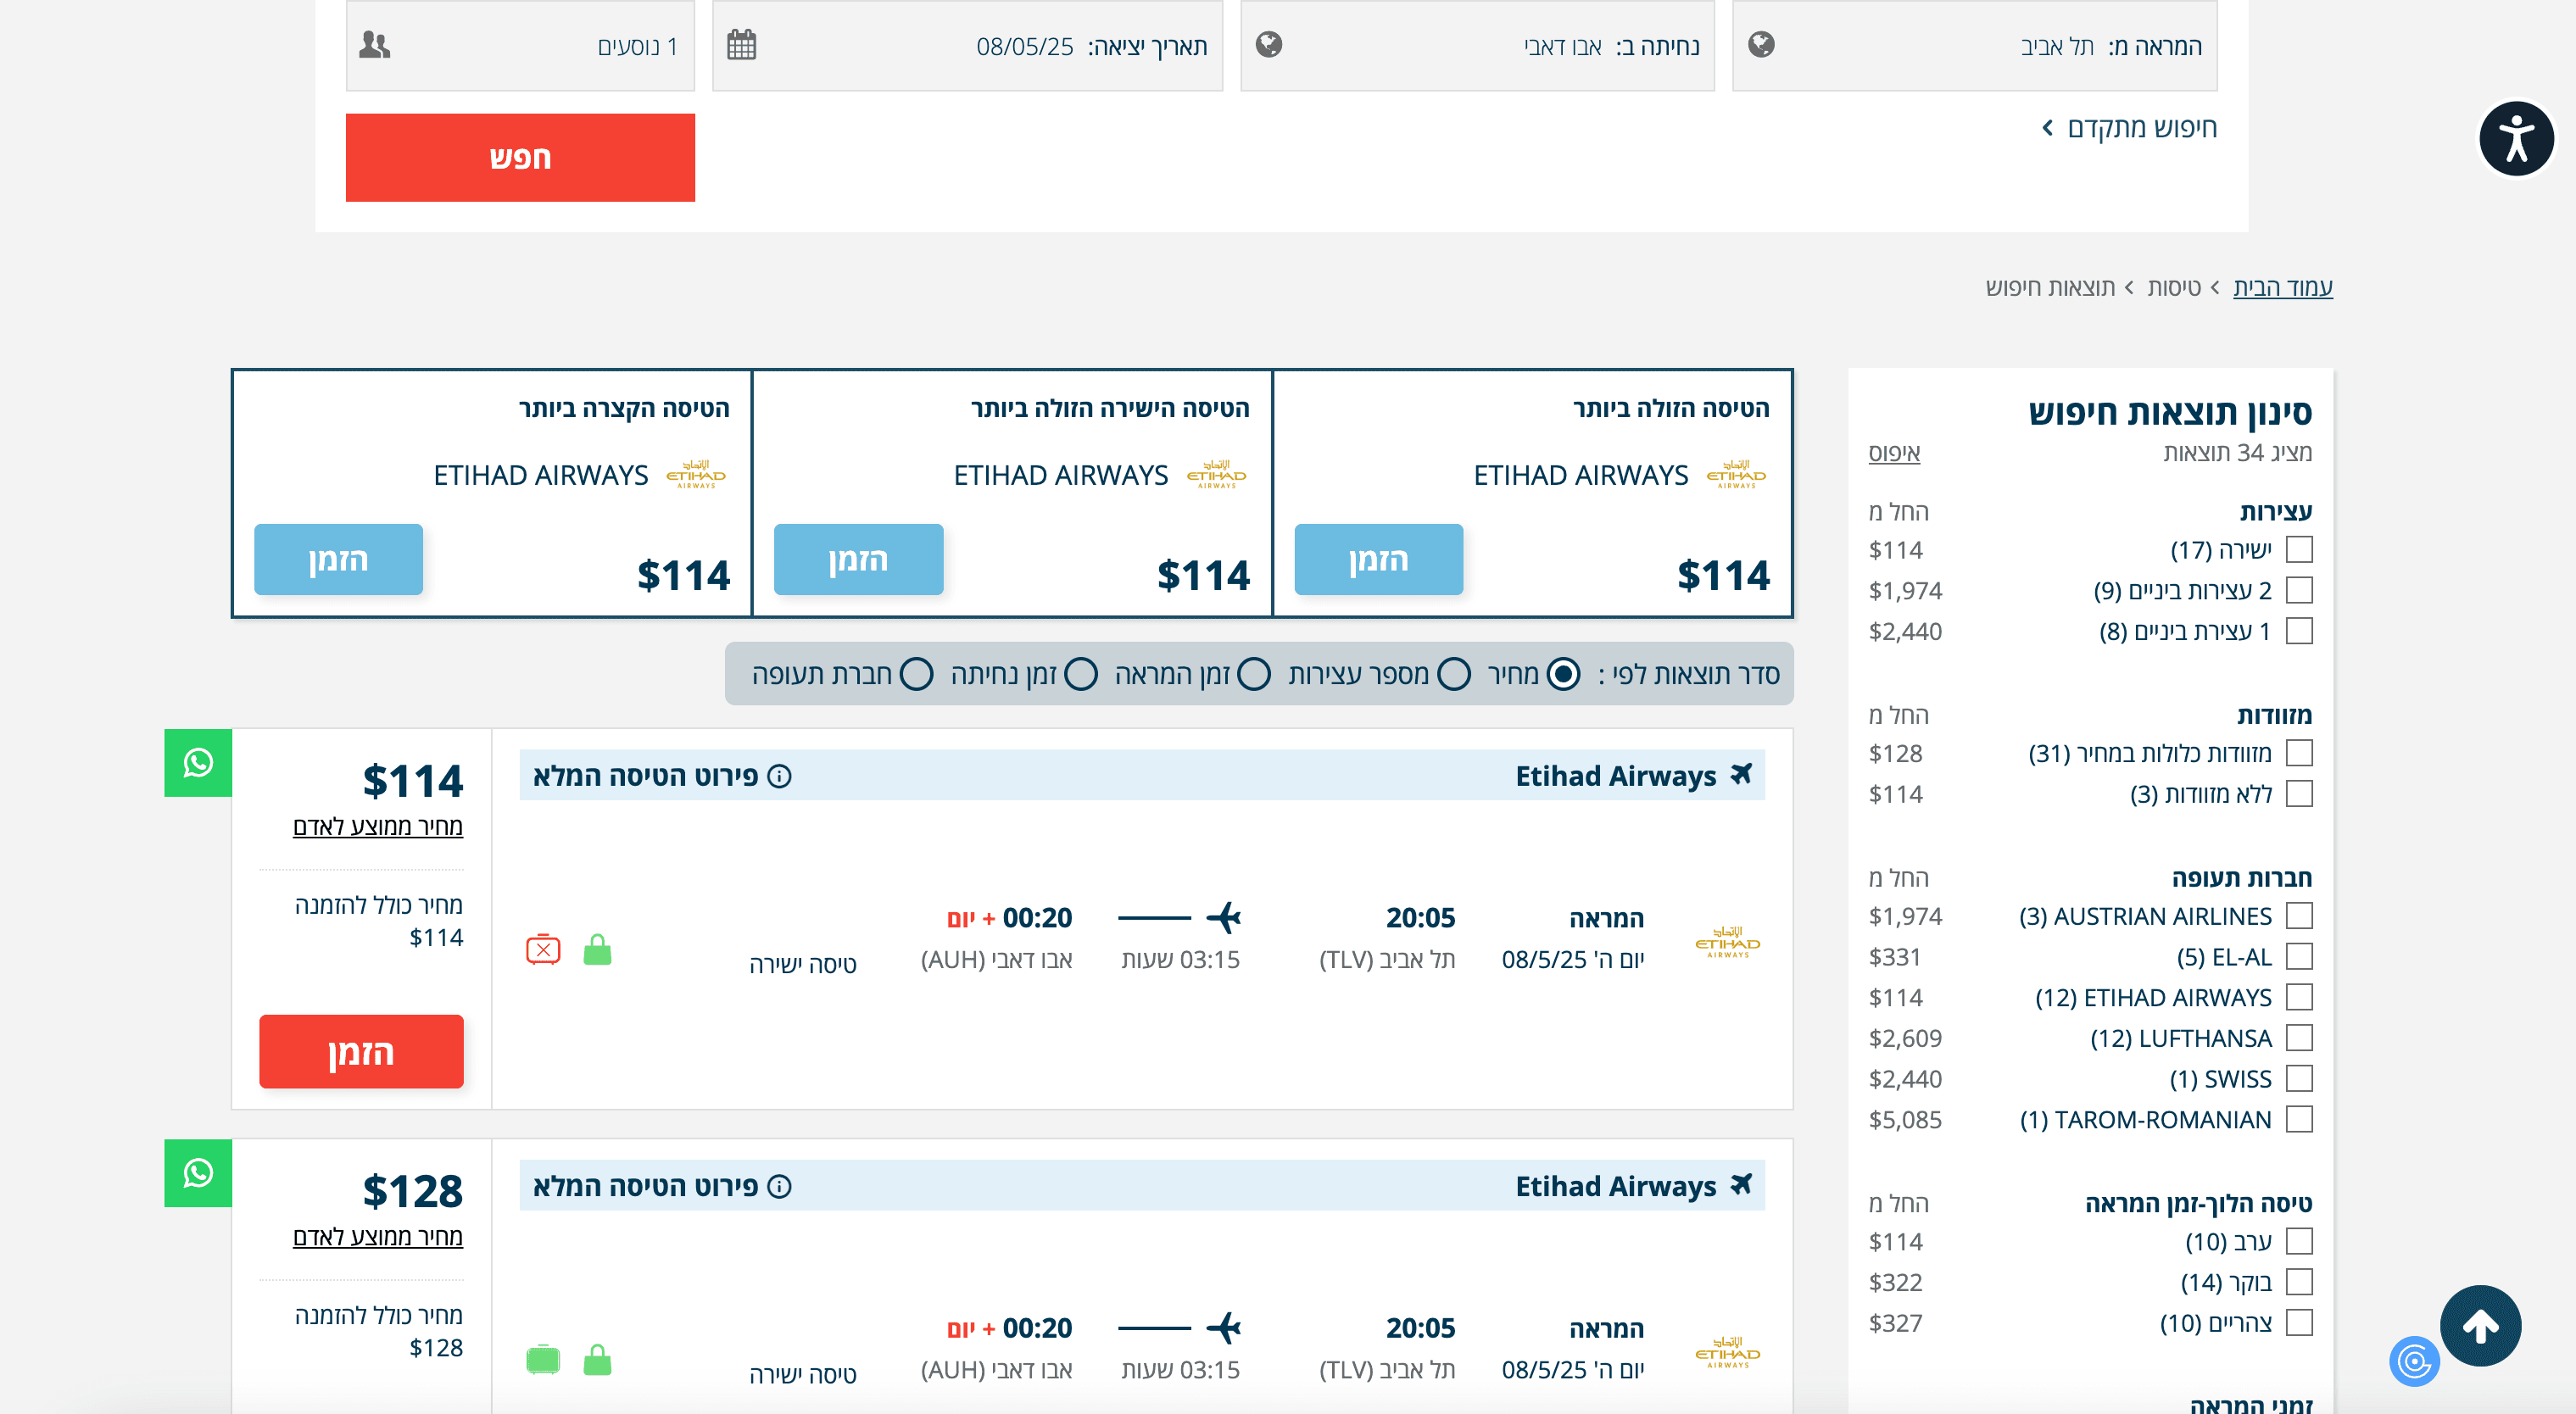Open the destination field נחיתה ב
Image resolution: width=2576 pixels, height=1414 pixels.
(x=1476, y=46)
